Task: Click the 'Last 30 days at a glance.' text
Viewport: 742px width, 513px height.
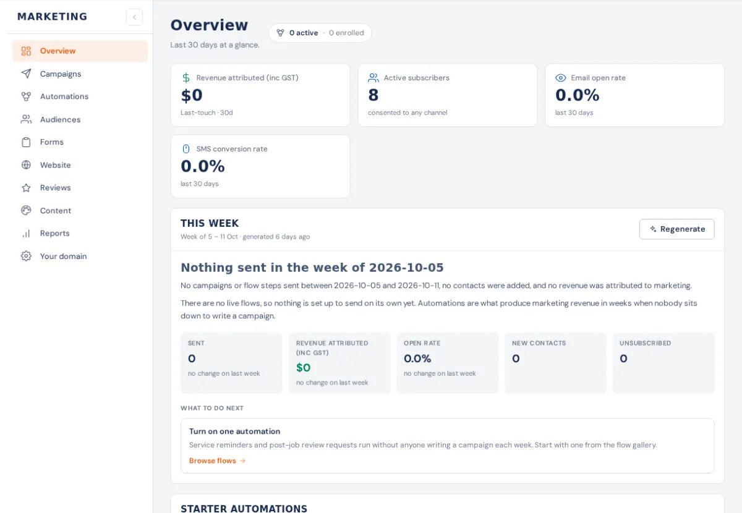Action: click(x=215, y=45)
